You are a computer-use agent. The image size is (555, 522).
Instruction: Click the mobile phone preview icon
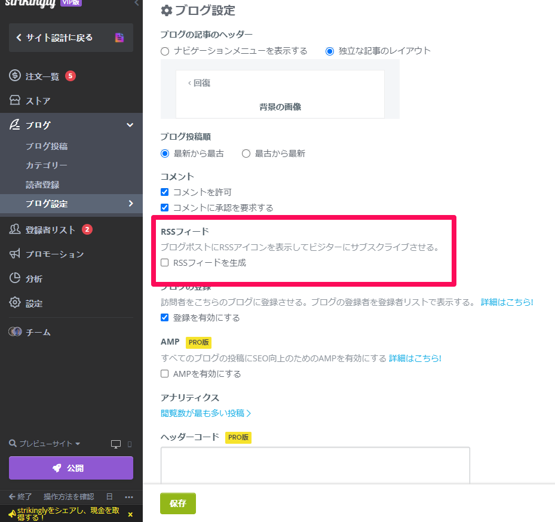click(x=130, y=444)
